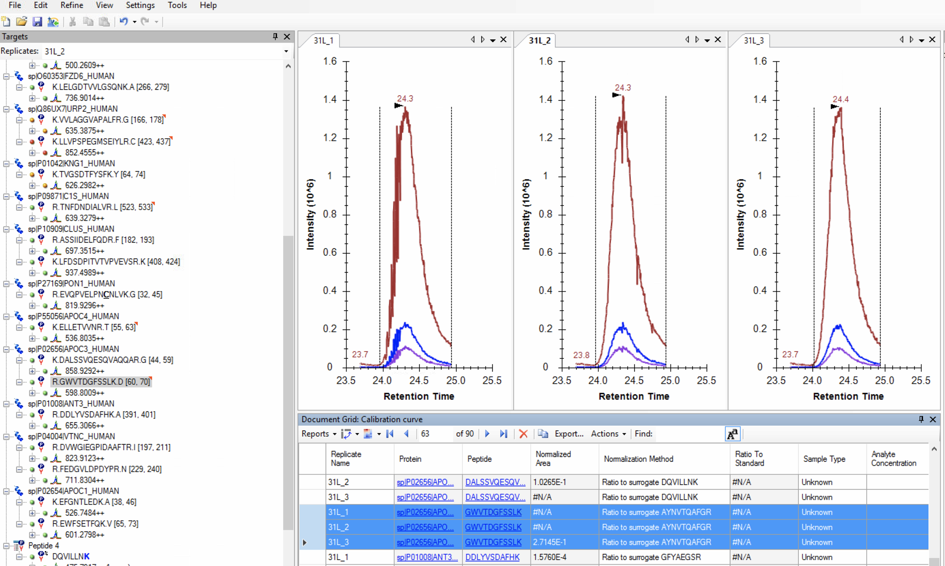Go to next grid record

[x=487, y=434]
